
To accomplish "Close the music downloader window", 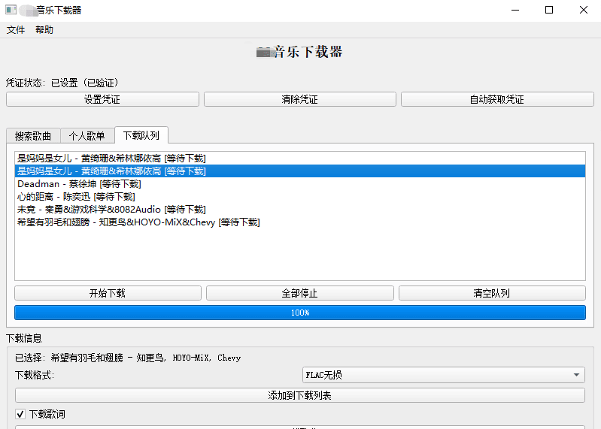I will click(584, 10).
